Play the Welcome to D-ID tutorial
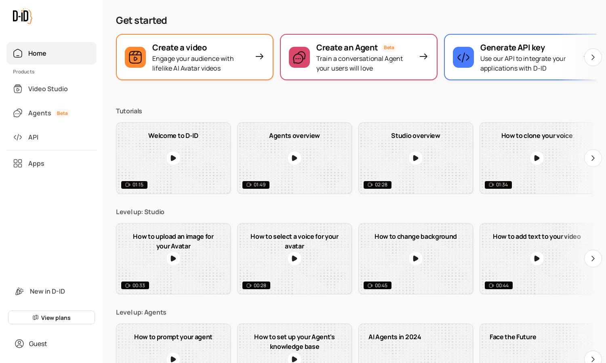 tap(173, 158)
